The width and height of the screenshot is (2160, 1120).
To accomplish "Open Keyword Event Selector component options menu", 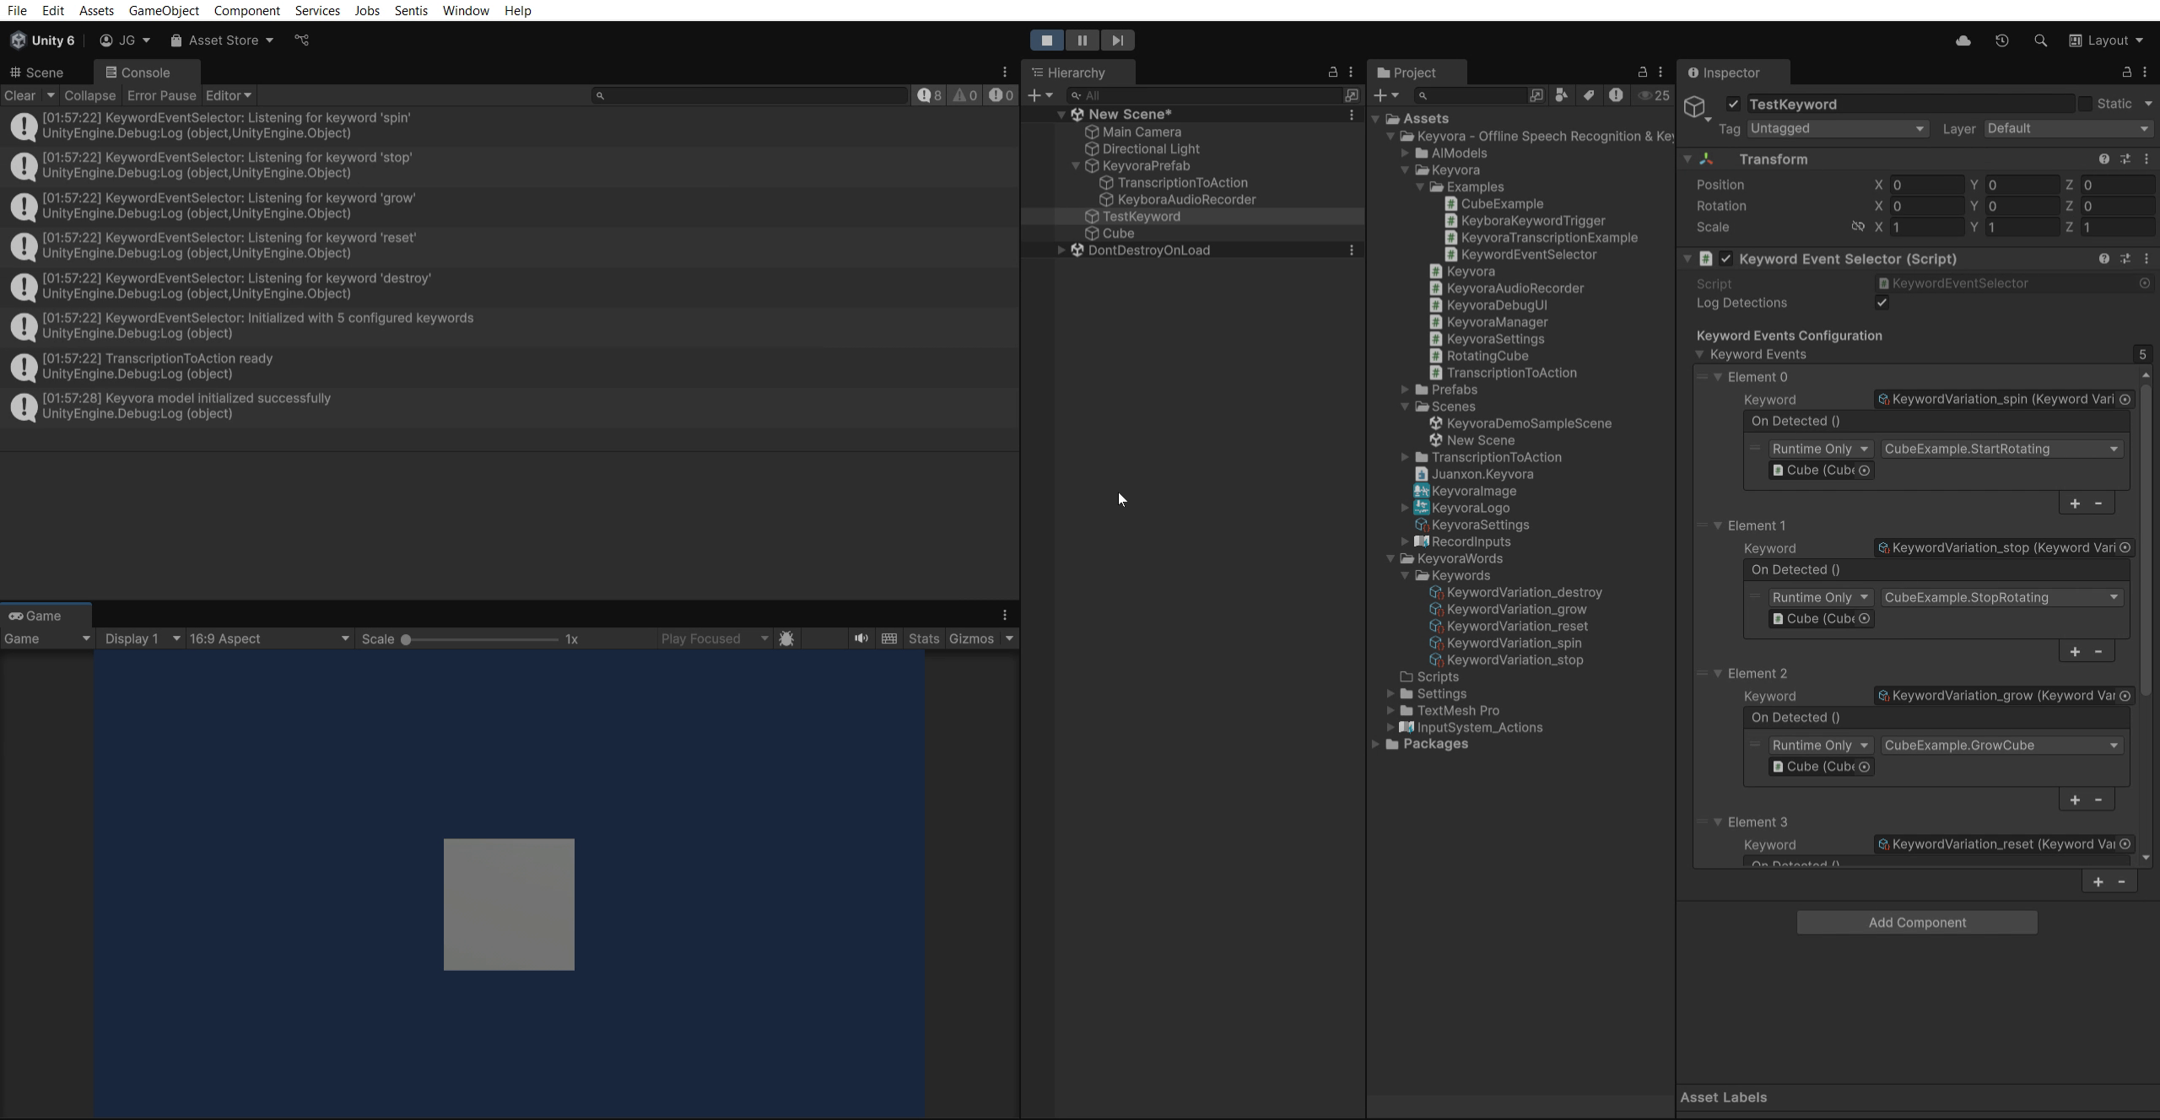I will click(x=2146, y=259).
